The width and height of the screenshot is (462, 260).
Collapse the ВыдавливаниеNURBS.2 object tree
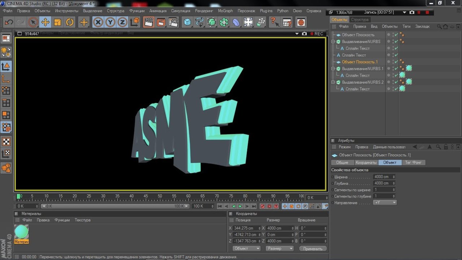[334, 82]
